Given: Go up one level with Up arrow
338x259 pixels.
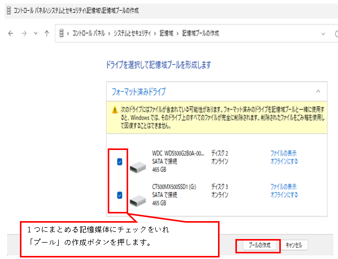Looking at the screenshot, I should click(47, 33).
